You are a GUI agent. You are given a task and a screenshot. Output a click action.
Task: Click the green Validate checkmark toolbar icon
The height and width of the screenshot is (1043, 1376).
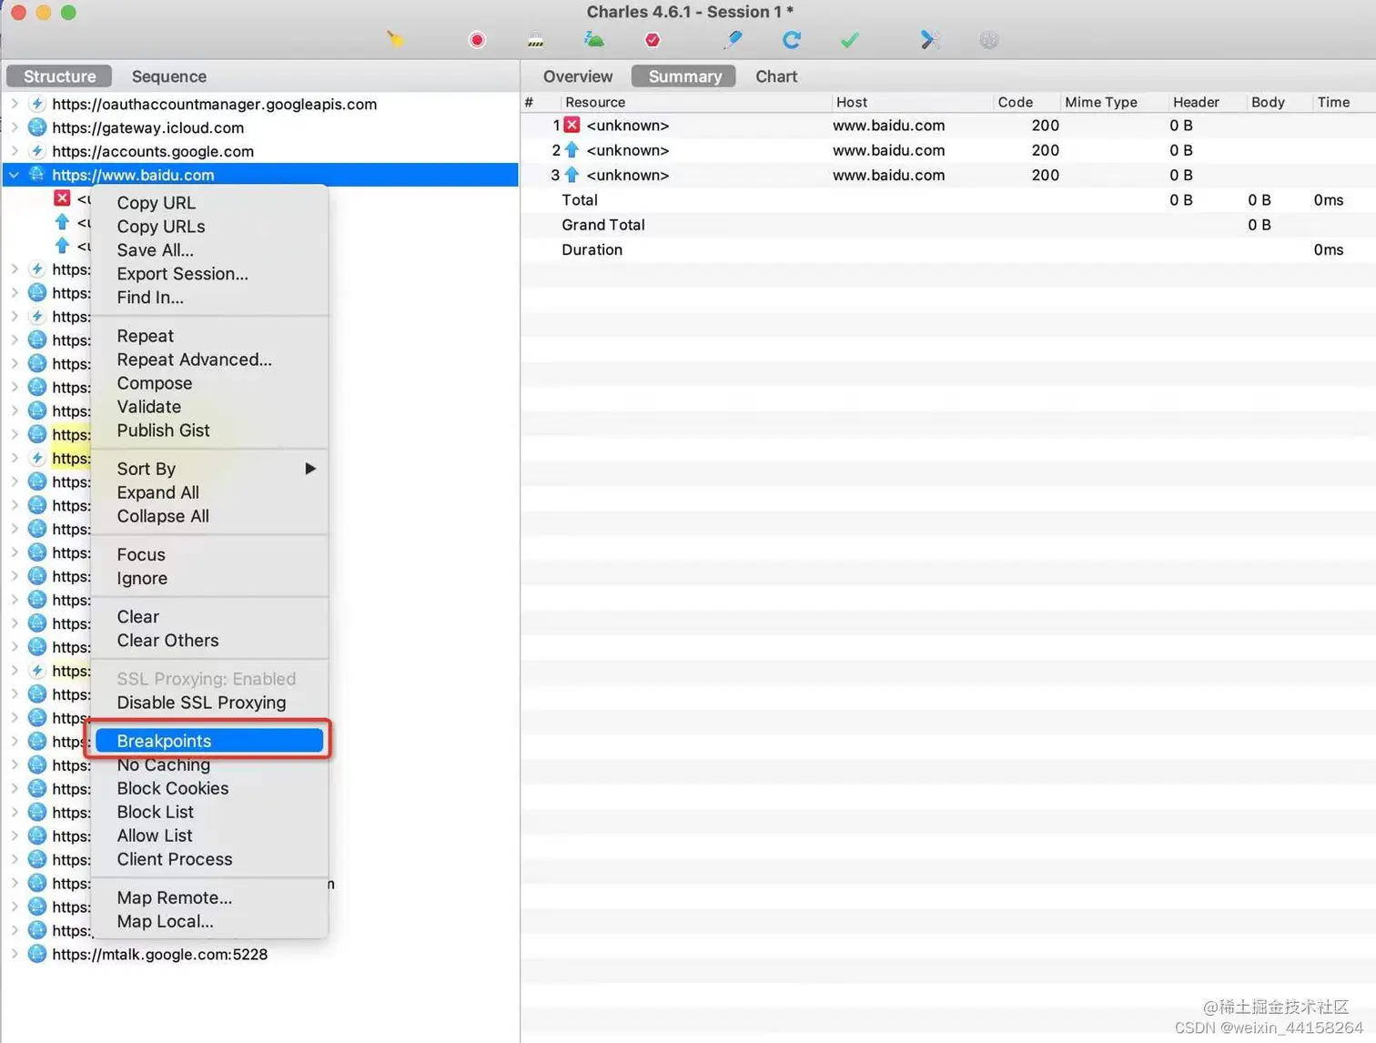pyautogui.click(x=850, y=40)
